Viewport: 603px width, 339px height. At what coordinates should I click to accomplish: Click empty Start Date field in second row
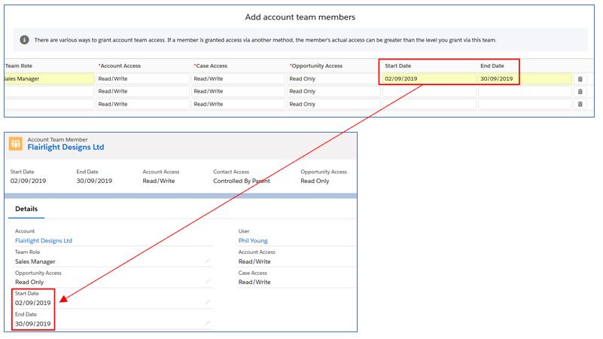click(x=429, y=92)
